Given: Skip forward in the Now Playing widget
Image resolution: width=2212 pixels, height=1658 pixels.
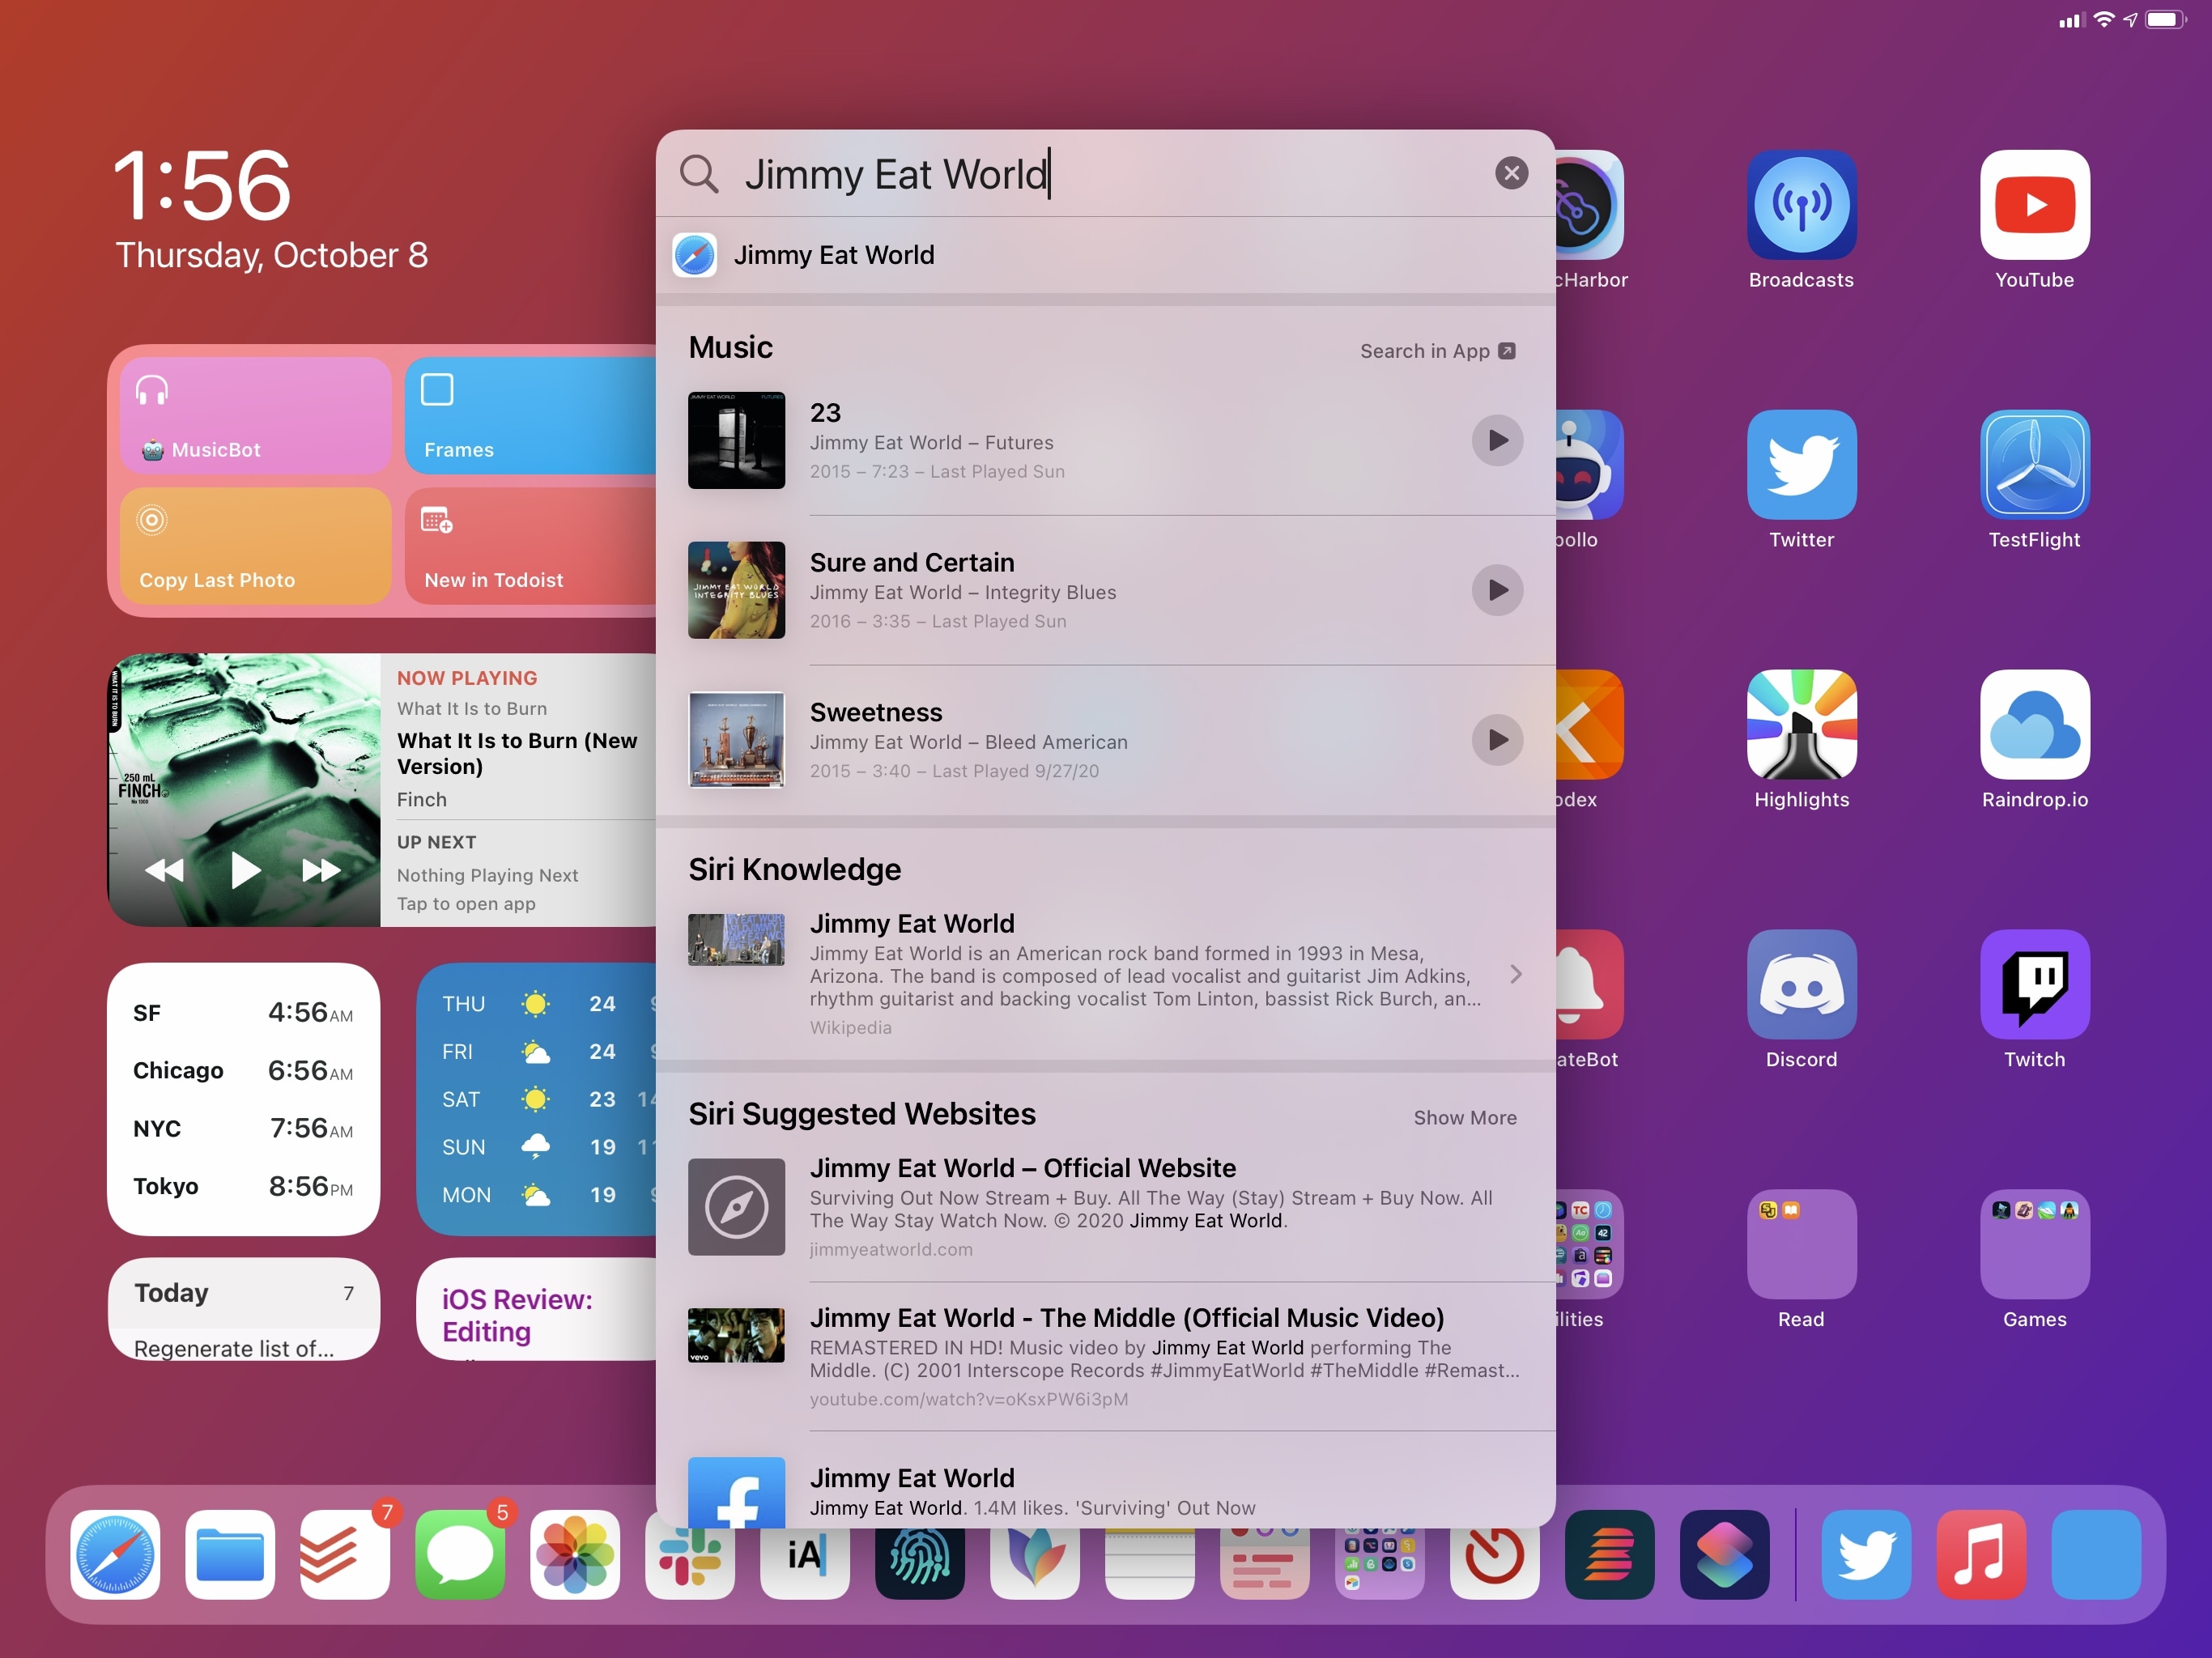Looking at the screenshot, I should 321,870.
